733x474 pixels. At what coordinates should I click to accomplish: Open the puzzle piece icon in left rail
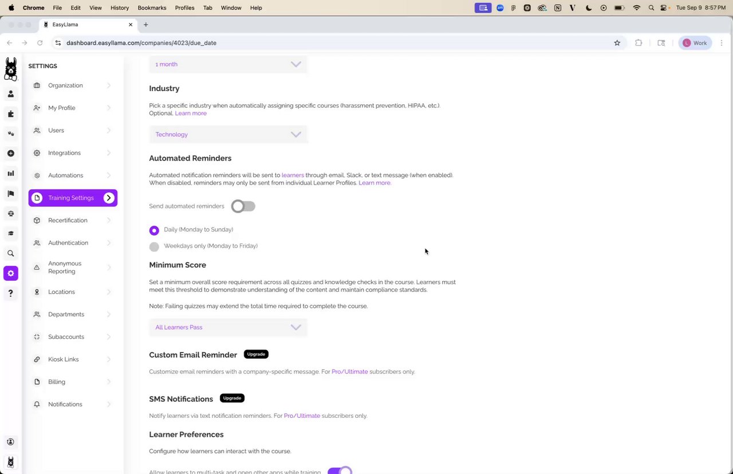[x=10, y=114]
